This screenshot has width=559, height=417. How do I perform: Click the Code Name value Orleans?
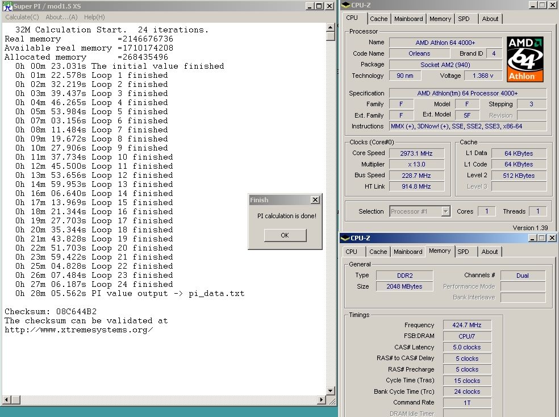419,53
